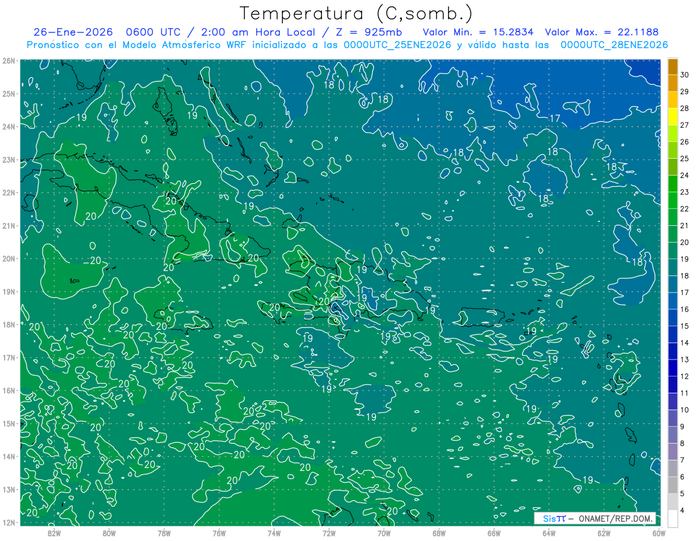
Task: Click the 20N latitude axis label
Action: pos(9,259)
